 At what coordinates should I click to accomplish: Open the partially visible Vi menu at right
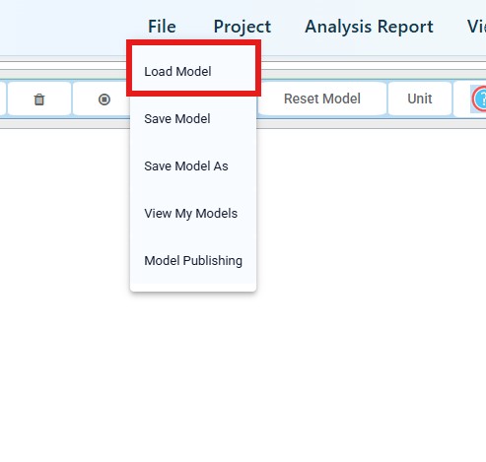pyautogui.click(x=476, y=27)
